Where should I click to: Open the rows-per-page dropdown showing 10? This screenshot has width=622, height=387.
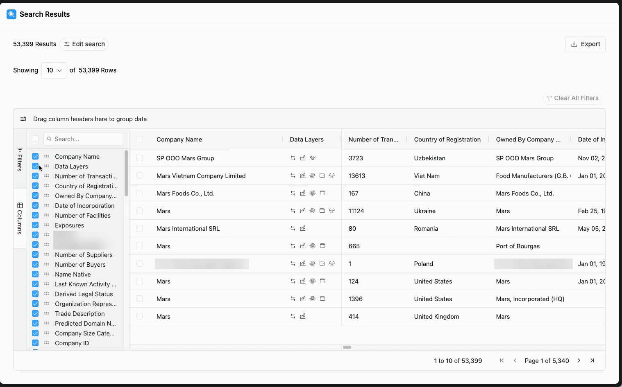pos(54,70)
